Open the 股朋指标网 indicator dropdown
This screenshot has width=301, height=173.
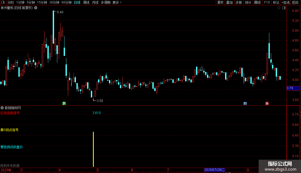tap(2, 108)
